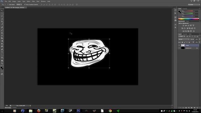Add layer style fx icon

(x=183, y=108)
